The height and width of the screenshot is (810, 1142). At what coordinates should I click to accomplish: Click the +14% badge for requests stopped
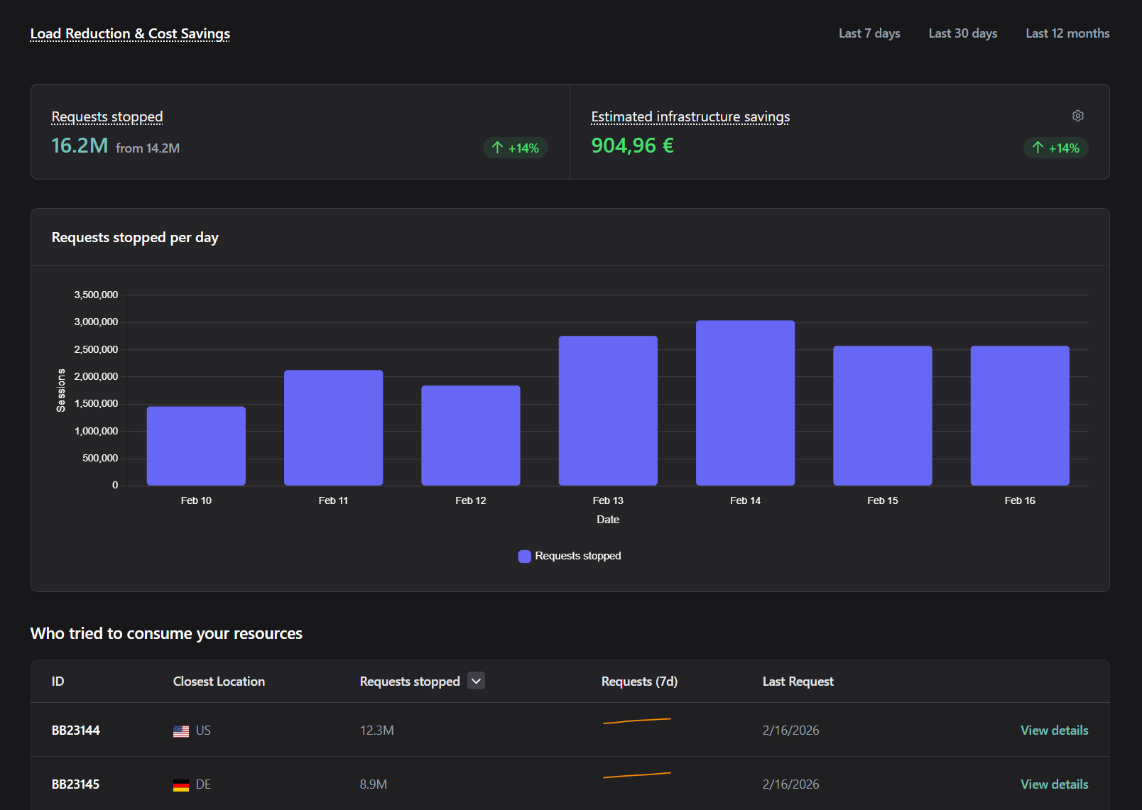[516, 148]
